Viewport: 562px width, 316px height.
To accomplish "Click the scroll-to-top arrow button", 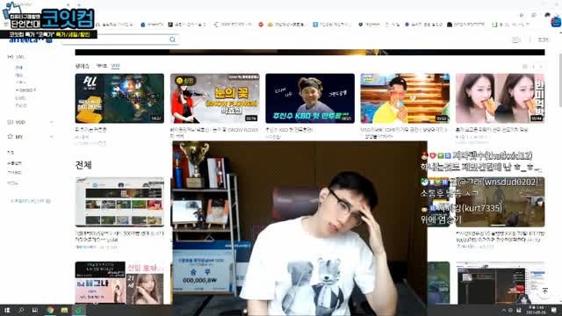I will pos(544,291).
